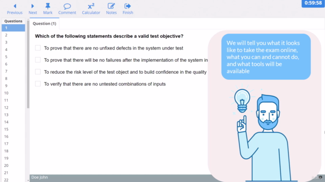Open the Comment speech bubble
This screenshot has width=325, height=182.
pos(67,7)
